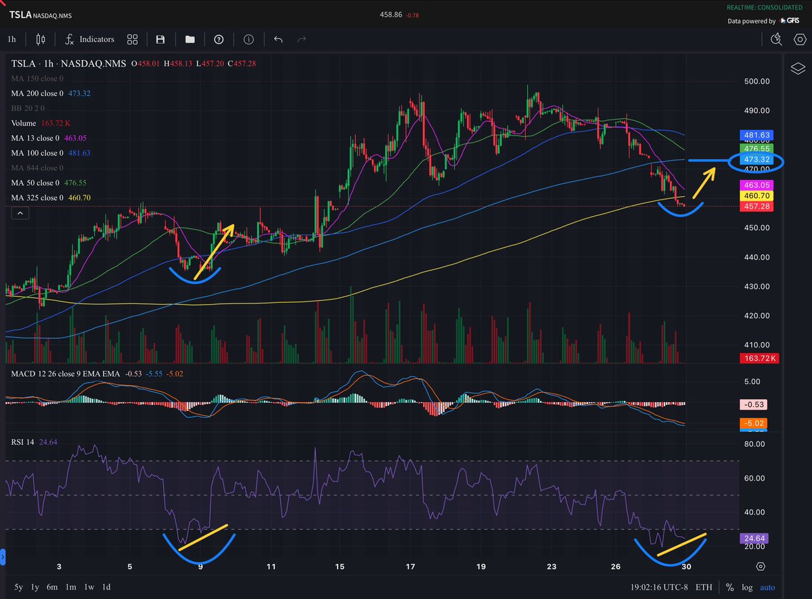Open the Indicators fx icon dialog

(x=70, y=39)
